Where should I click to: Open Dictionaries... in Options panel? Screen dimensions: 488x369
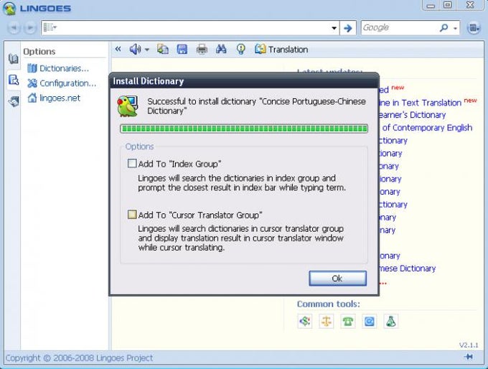tap(58, 68)
